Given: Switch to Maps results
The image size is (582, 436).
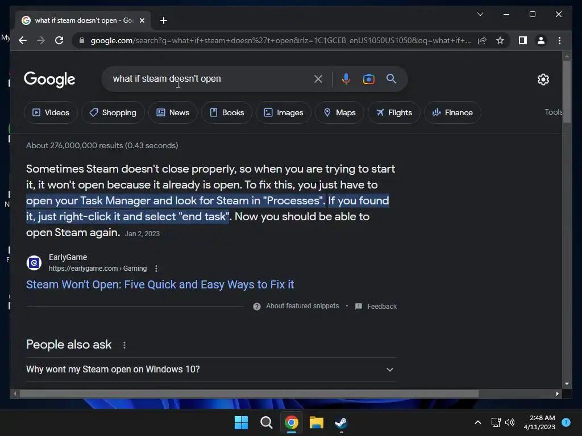Looking at the screenshot, I should coord(340,112).
